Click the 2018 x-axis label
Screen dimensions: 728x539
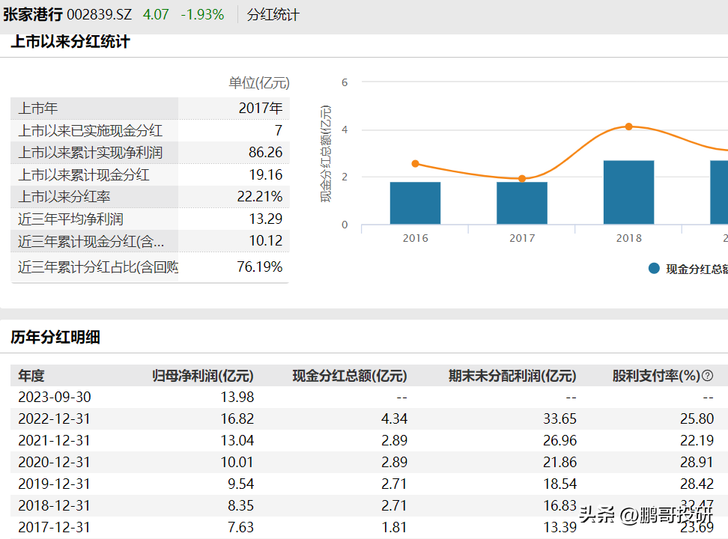(x=628, y=238)
